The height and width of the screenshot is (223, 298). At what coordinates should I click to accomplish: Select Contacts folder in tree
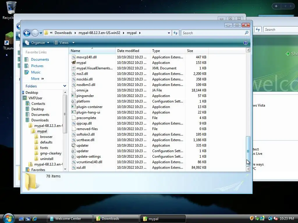[38, 104]
